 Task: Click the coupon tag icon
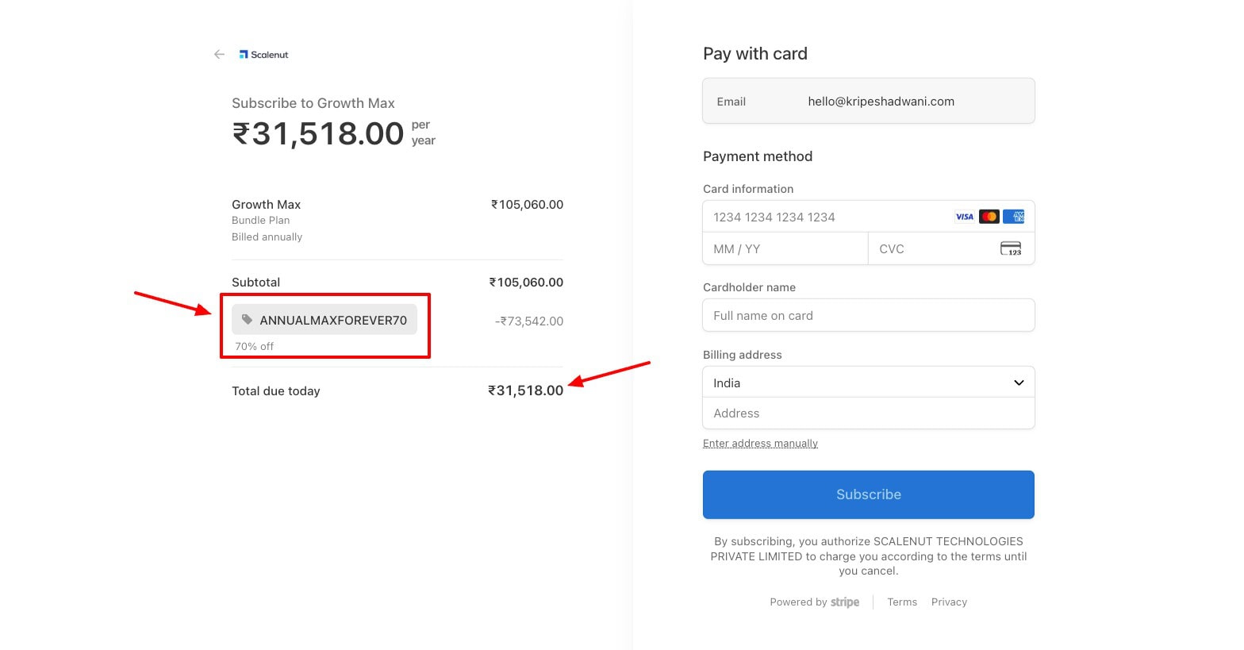point(248,320)
